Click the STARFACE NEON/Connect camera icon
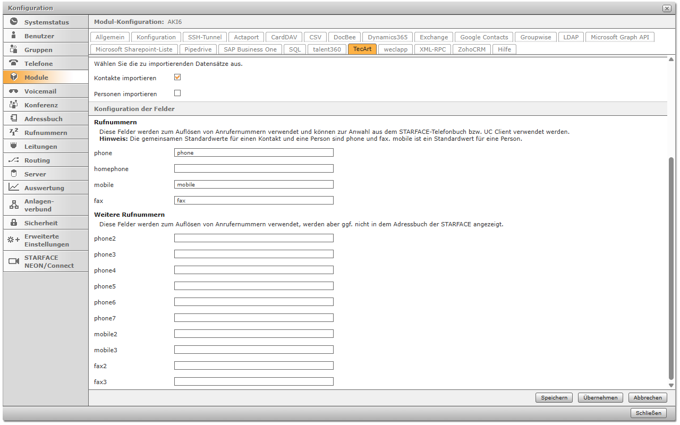 14,261
